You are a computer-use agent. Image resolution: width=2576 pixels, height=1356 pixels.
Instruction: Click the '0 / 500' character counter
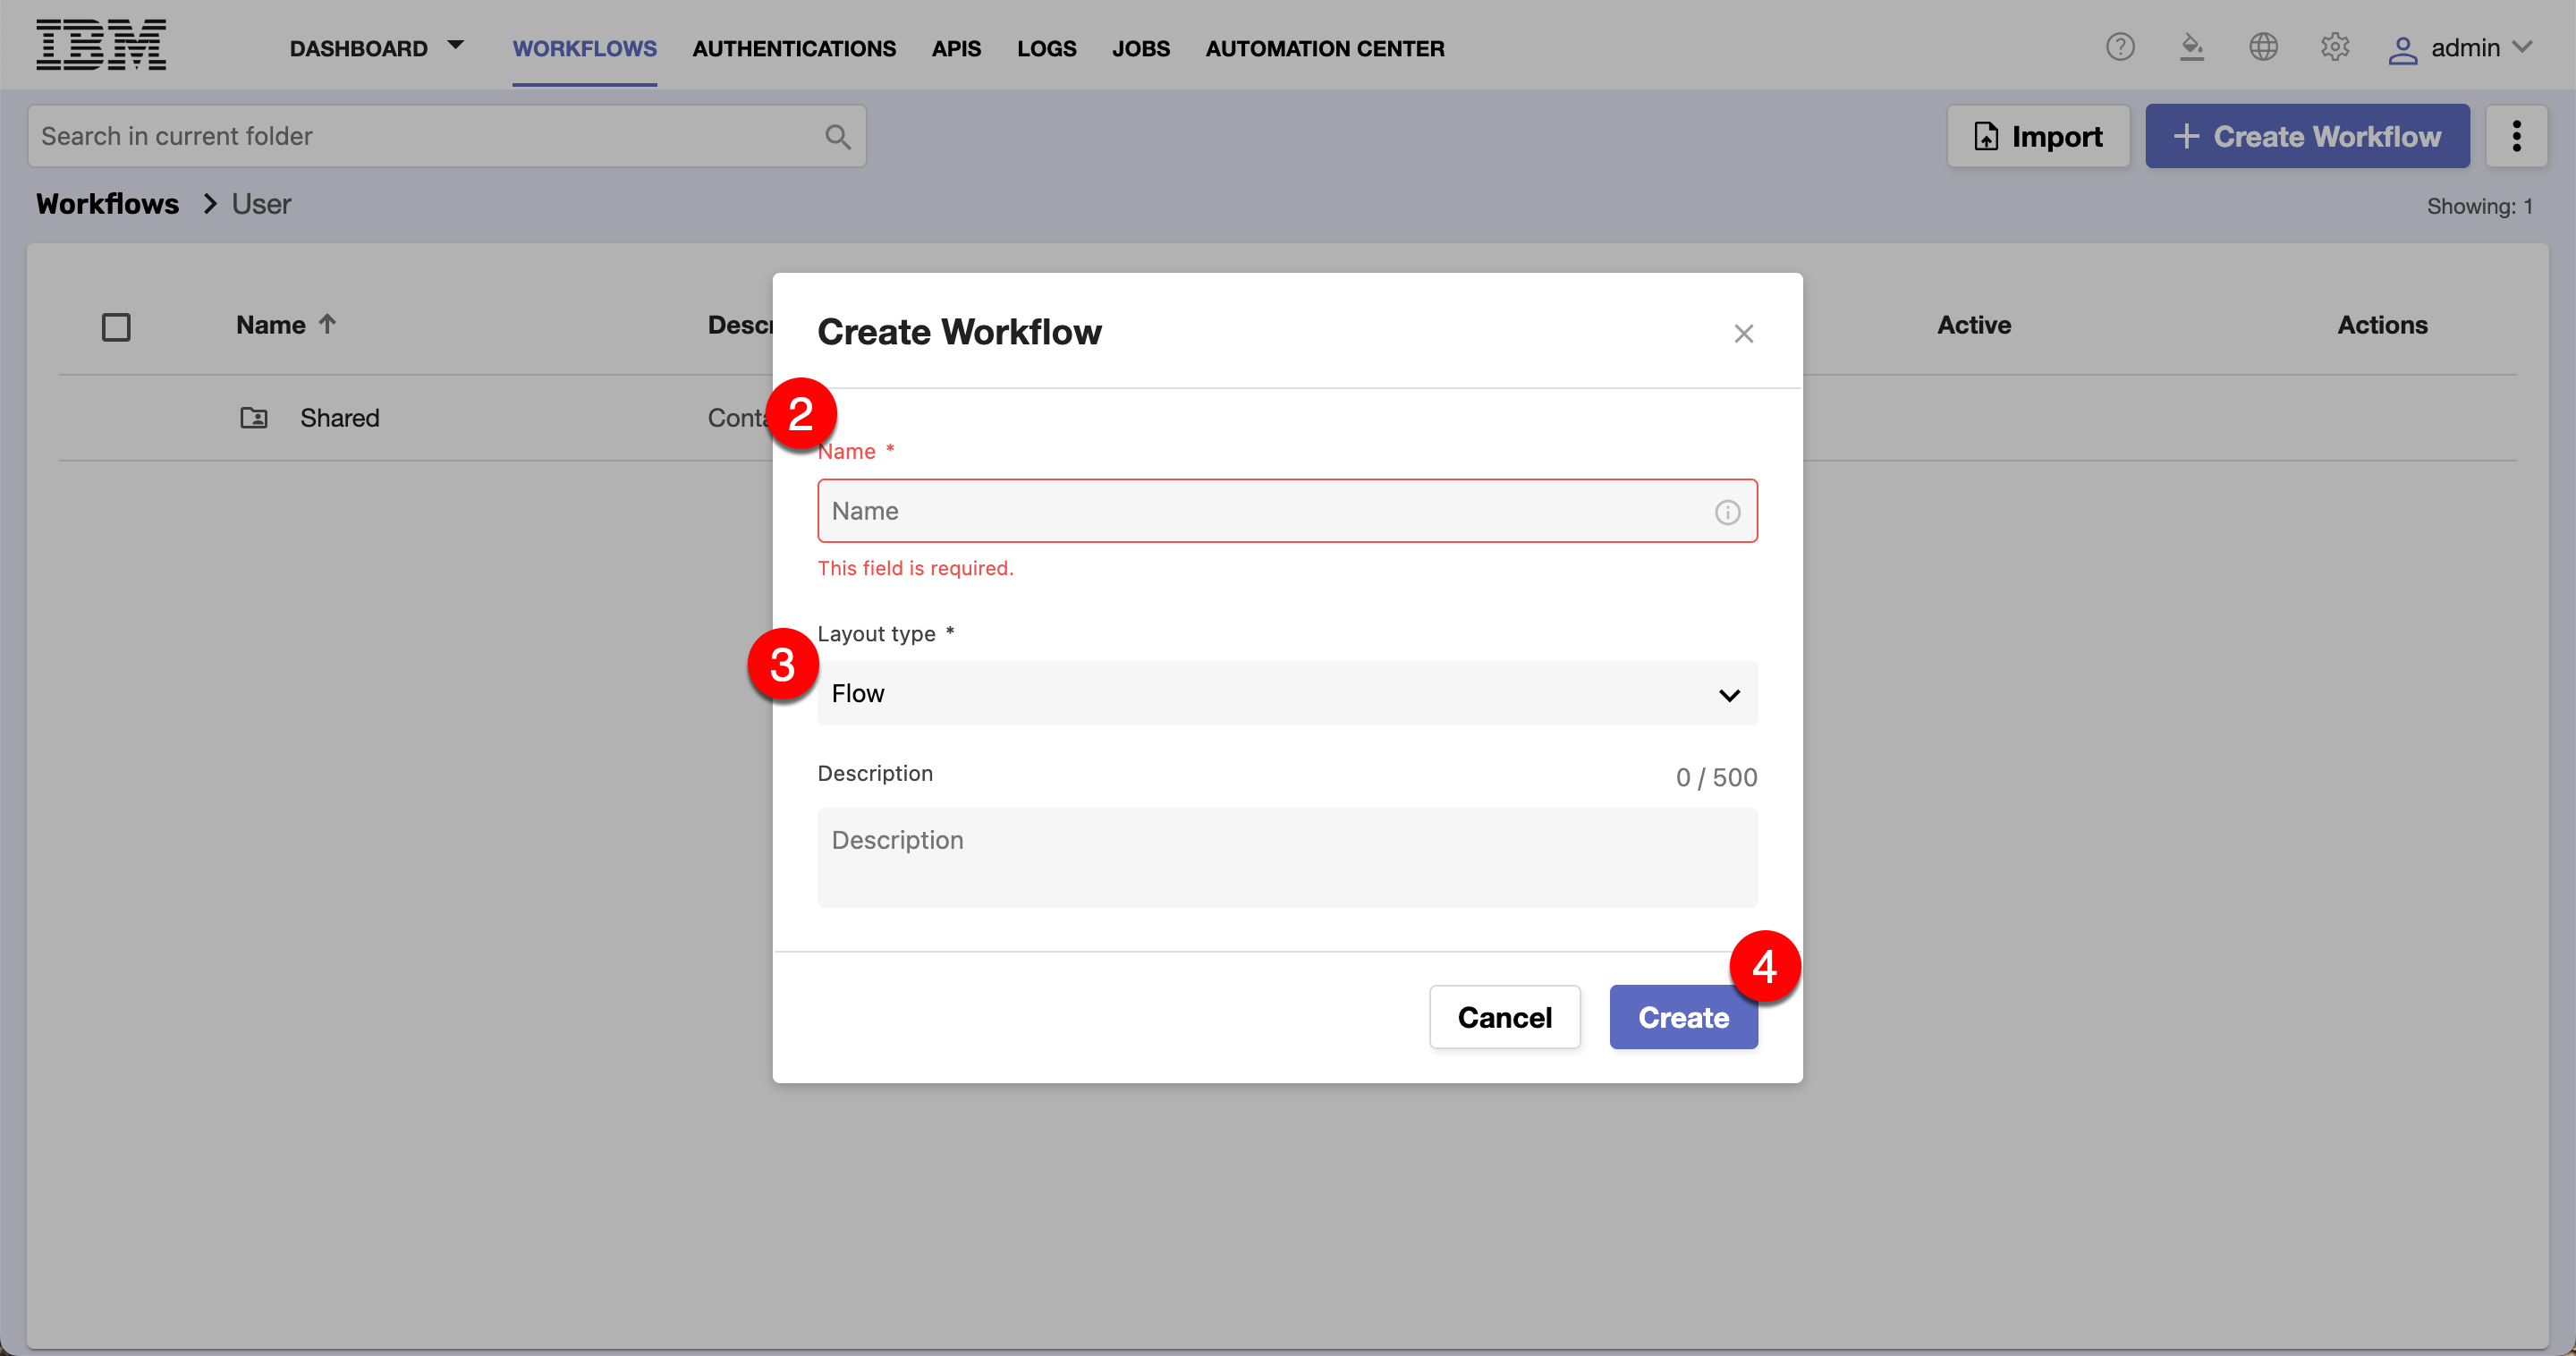coord(1716,777)
